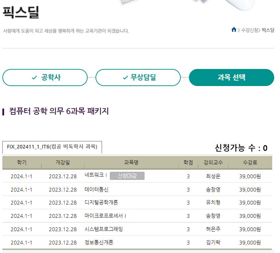
Task: Click the 신청마감 badge on 네트워크 row
Action: (x=127, y=176)
